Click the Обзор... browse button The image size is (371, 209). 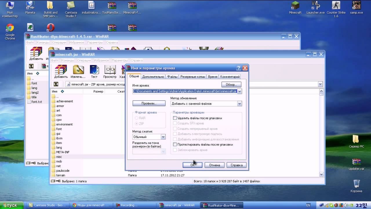[x=231, y=84]
